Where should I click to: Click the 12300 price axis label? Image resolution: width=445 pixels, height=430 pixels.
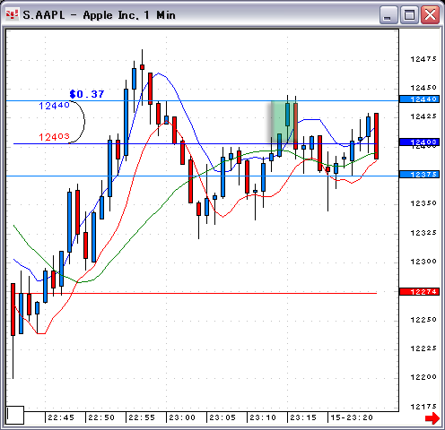[x=423, y=262]
